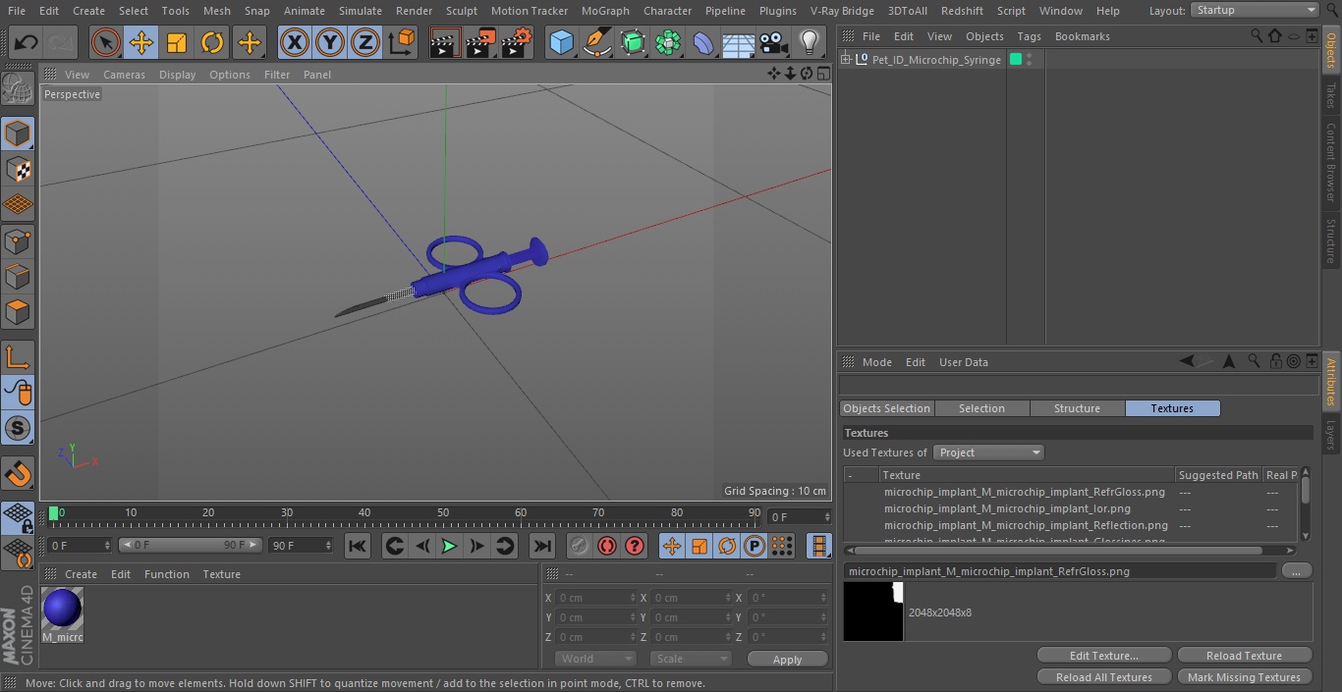Play animation forward

449,546
